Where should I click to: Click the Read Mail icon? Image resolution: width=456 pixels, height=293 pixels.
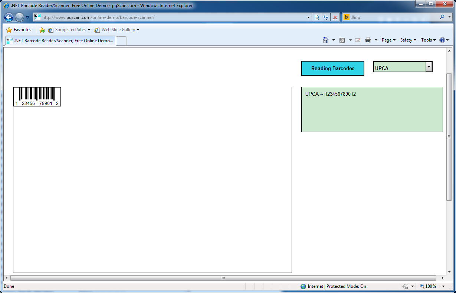pyautogui.click(x=358, y=40)
